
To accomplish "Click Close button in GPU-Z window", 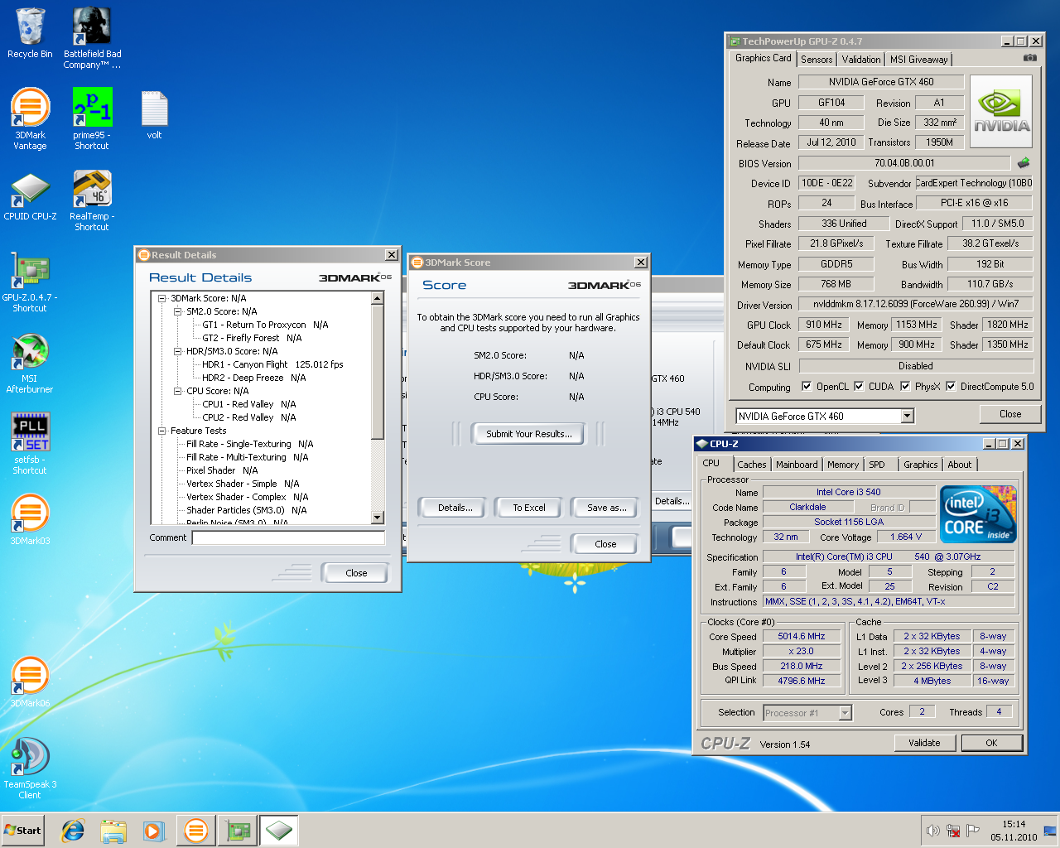I will (1010, 414).
